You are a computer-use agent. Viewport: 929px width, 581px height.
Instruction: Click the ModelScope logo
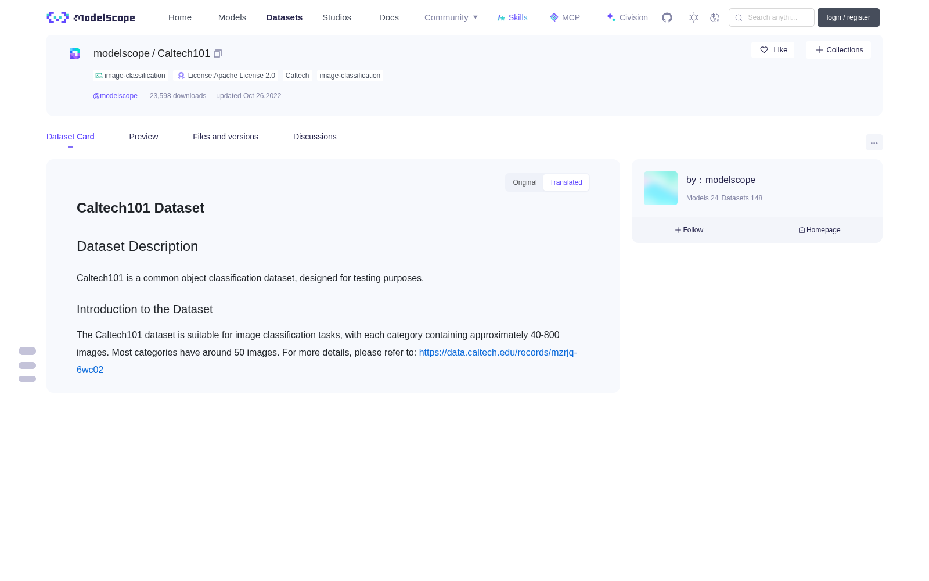[x=91, y=17]
